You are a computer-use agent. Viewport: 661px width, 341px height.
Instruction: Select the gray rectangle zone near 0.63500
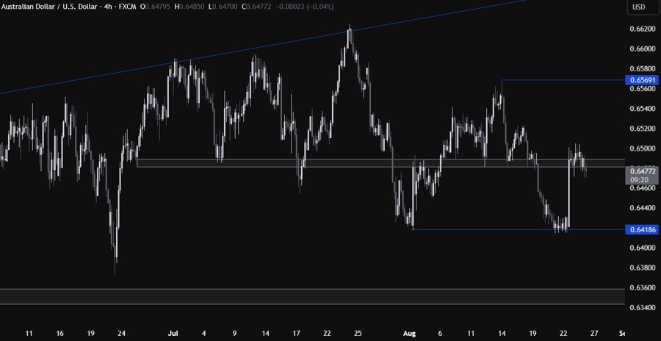pos(294,296)
